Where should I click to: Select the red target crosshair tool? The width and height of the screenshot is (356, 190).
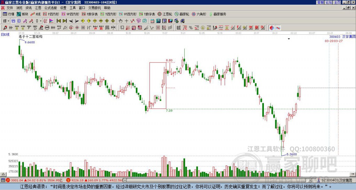[x=71, y=28]
